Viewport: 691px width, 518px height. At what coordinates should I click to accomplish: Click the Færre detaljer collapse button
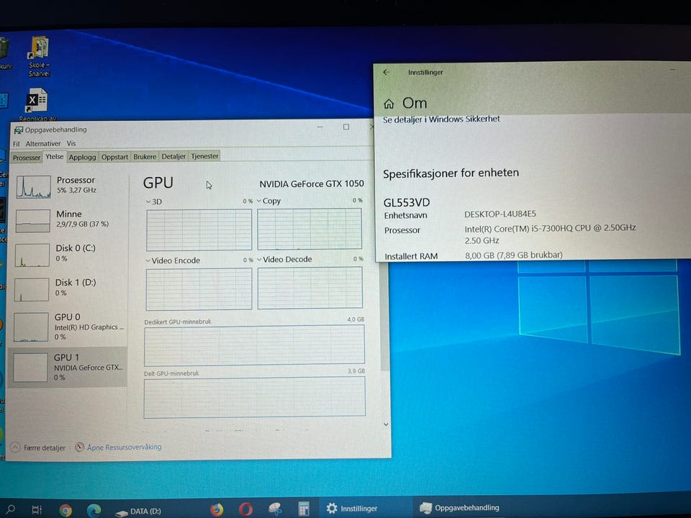coord(38,447)
